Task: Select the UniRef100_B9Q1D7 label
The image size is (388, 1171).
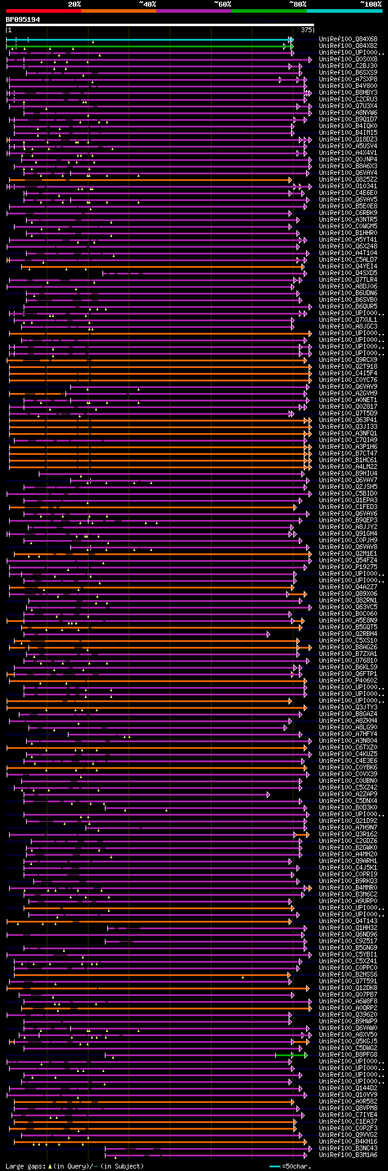Action: tap(348, 120)
